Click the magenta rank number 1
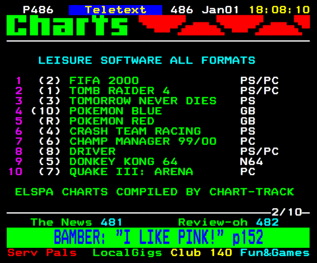Image resolution: width=317 pixels, height=263 pixels. click(19, 81)
